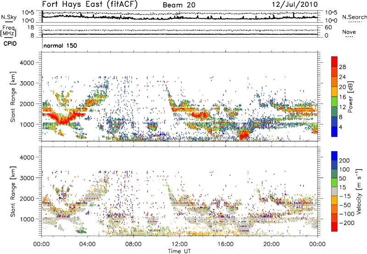Click the '-15' tick on Velocity colorbar
Viewport: 367px width, 254px height.
pos(344,196)
